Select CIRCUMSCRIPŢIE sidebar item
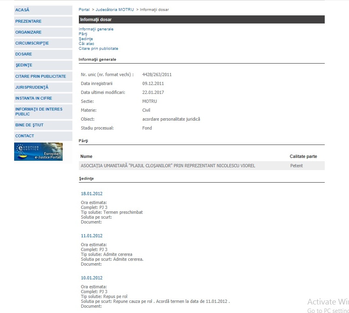Image resolution: width=349 pixels, height=313 pixels. tap(32, 43)
